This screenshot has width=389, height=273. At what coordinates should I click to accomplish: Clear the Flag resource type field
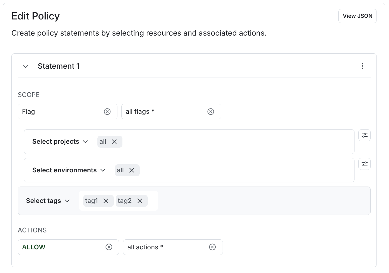pyautogui.click(x=107, y=111)
